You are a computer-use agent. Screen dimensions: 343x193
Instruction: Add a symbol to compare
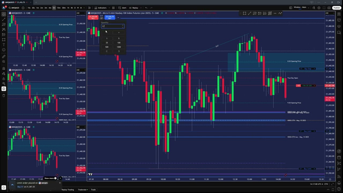click(23, 8)
